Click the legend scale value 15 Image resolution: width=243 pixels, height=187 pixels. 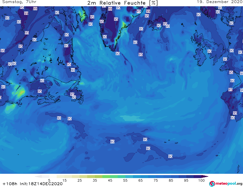tap(64, 180)
